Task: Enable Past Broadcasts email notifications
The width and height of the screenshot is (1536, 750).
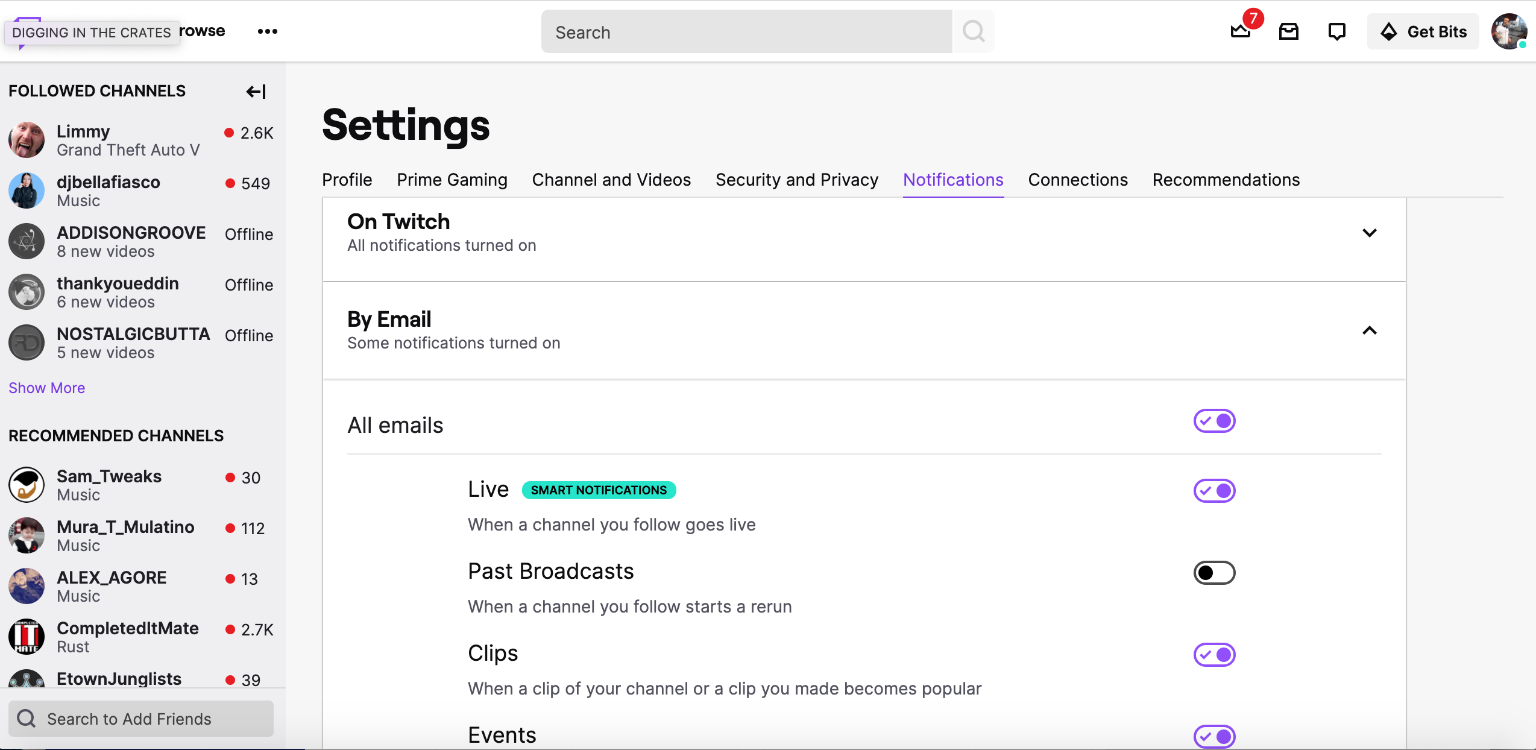Action: point(1214,573)
